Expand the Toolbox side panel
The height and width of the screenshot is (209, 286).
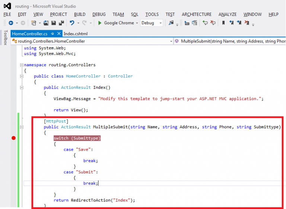[6, 38]
